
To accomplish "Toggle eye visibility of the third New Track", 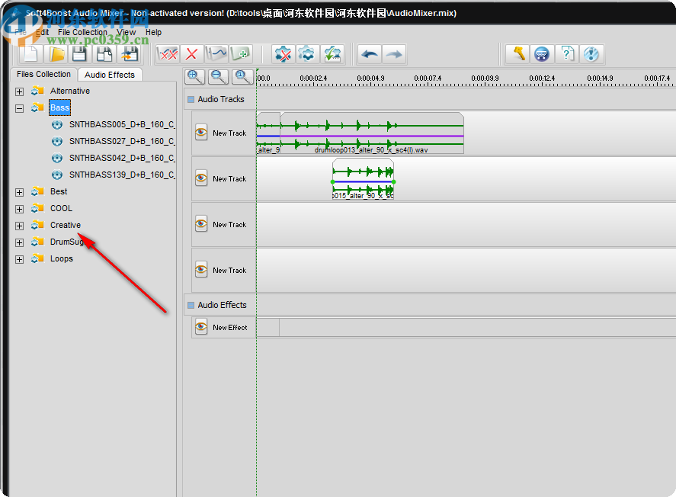I will [x=201, y=223].
